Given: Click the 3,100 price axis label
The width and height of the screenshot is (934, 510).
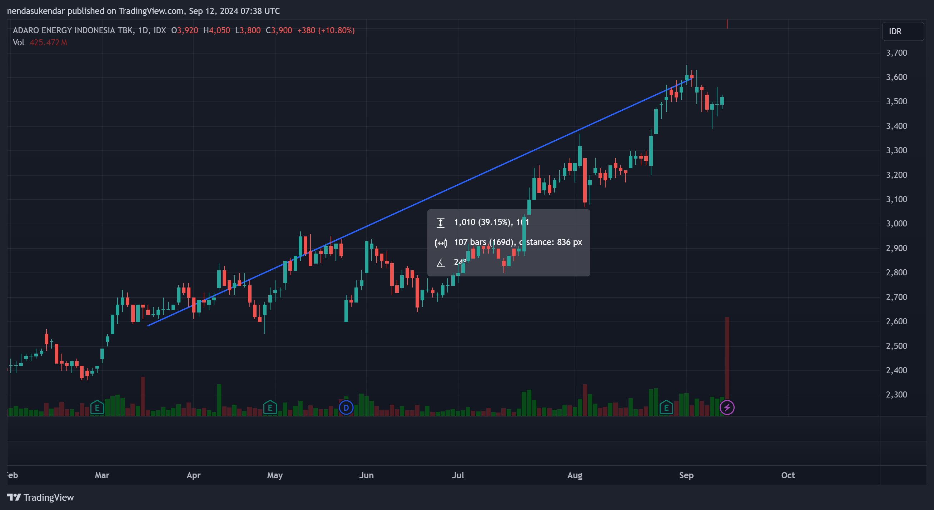Looking at the screenshot, I should (x=896, y=199).
